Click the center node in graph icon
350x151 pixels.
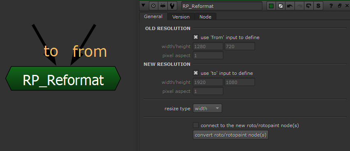pos(153,6)
